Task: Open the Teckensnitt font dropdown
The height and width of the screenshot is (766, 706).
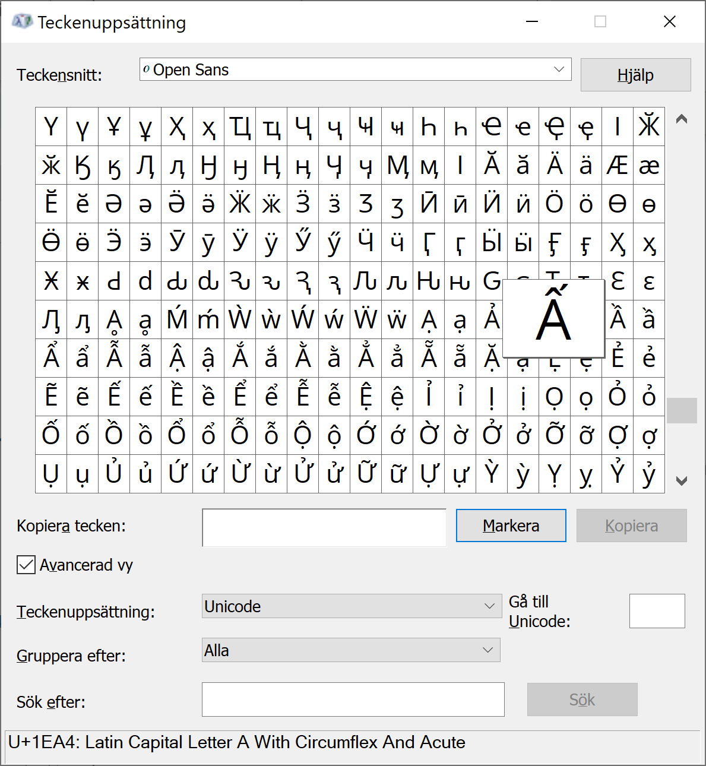Action: pyautogui.click(x=558, y=69)
